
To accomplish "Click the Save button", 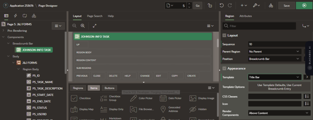I will [x=287, y=5].
